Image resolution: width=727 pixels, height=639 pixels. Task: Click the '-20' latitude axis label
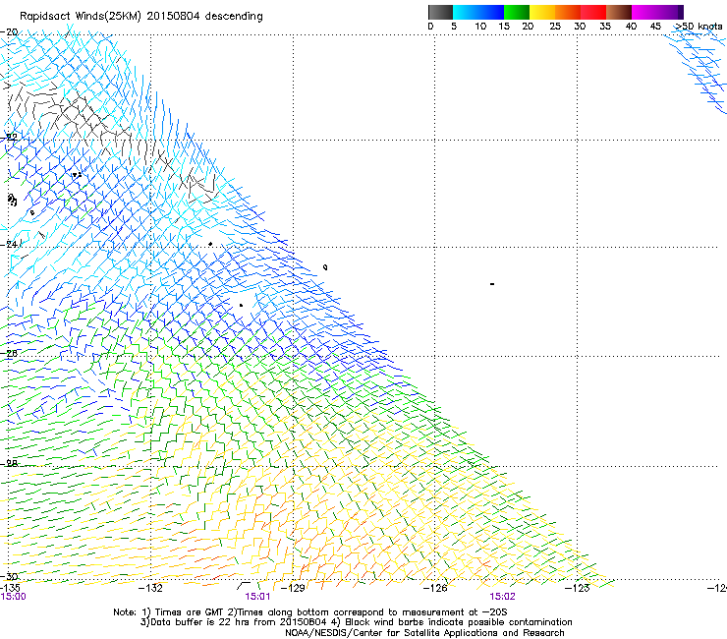[9, 32]
